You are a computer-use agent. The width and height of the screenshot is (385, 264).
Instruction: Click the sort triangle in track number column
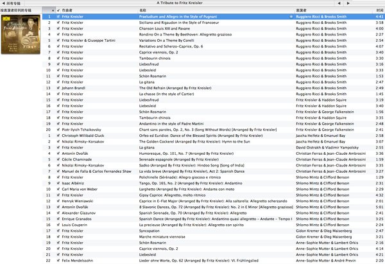[x=53, y=10]
